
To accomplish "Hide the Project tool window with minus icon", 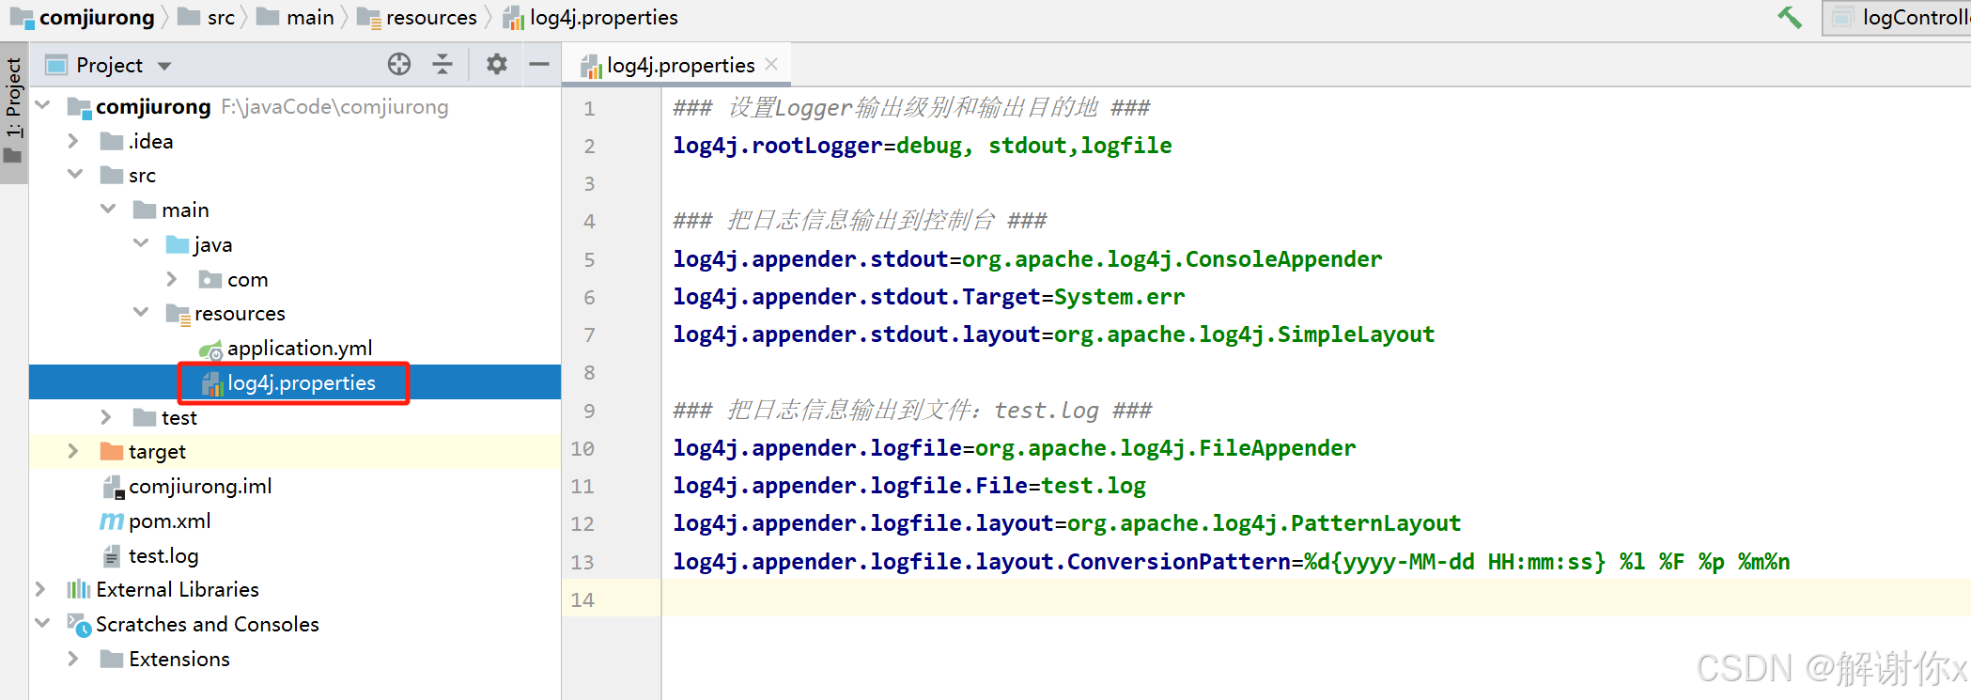I will click(x=539, y=64).
